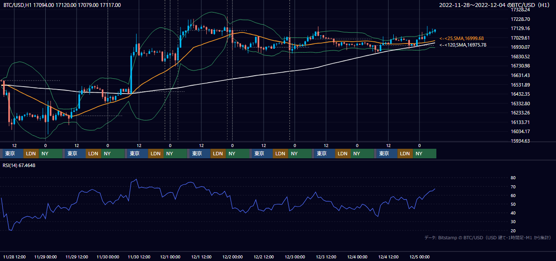Click the 12/3 00:00 time label
The height and width of the screenshot is (261, 556).
[295, 257]
